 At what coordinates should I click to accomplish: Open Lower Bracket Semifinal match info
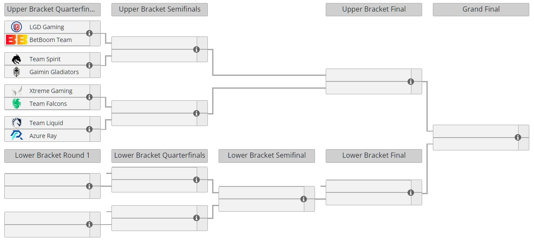(x=303, y=199)
